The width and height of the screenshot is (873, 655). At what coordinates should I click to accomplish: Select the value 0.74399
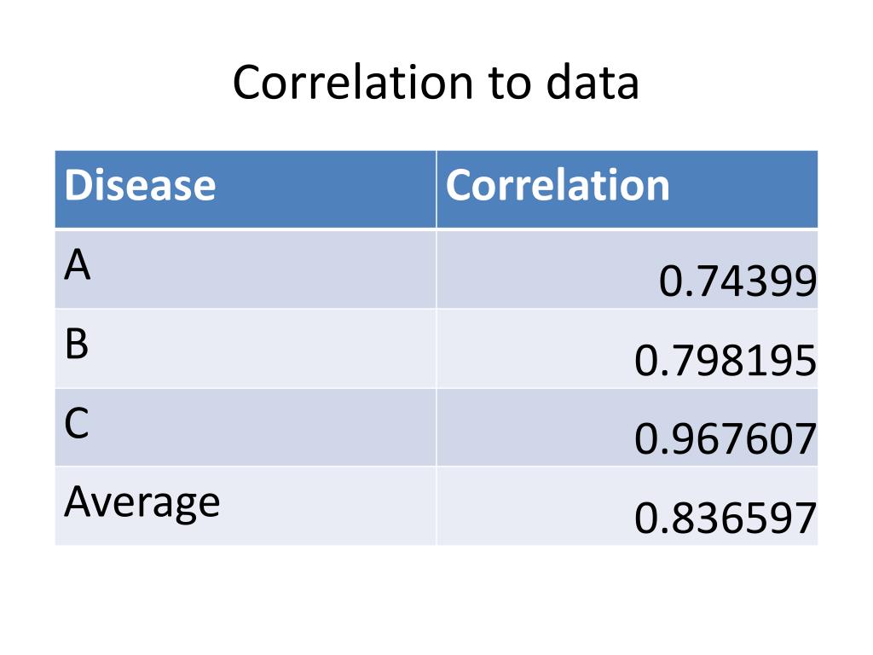[x=737, y=281]
